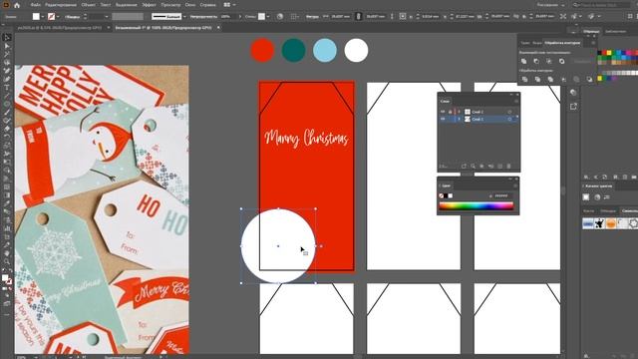Click the orange symbol thumbnail in Symbols
The image size is (638, 359).
pyautogui.click(x=611, y=223)
